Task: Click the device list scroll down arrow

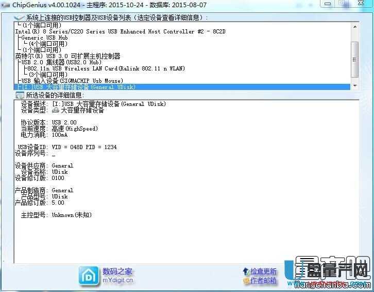Action: pyautogui.click(x=354, y=85)
